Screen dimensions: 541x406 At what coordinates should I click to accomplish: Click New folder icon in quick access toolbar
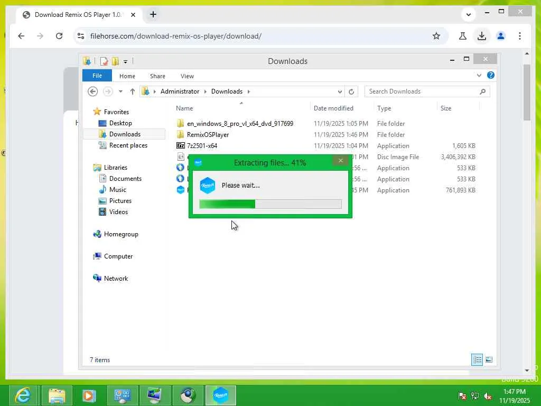pos(115,61)
